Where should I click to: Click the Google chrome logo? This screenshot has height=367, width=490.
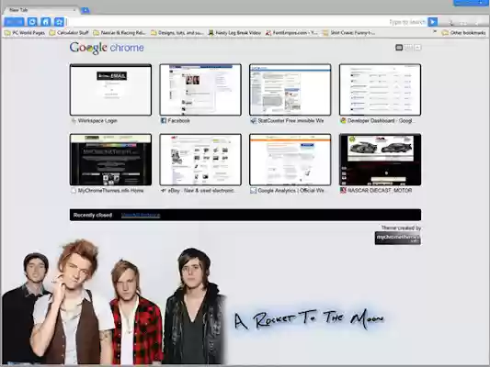[x=107, y=48]
